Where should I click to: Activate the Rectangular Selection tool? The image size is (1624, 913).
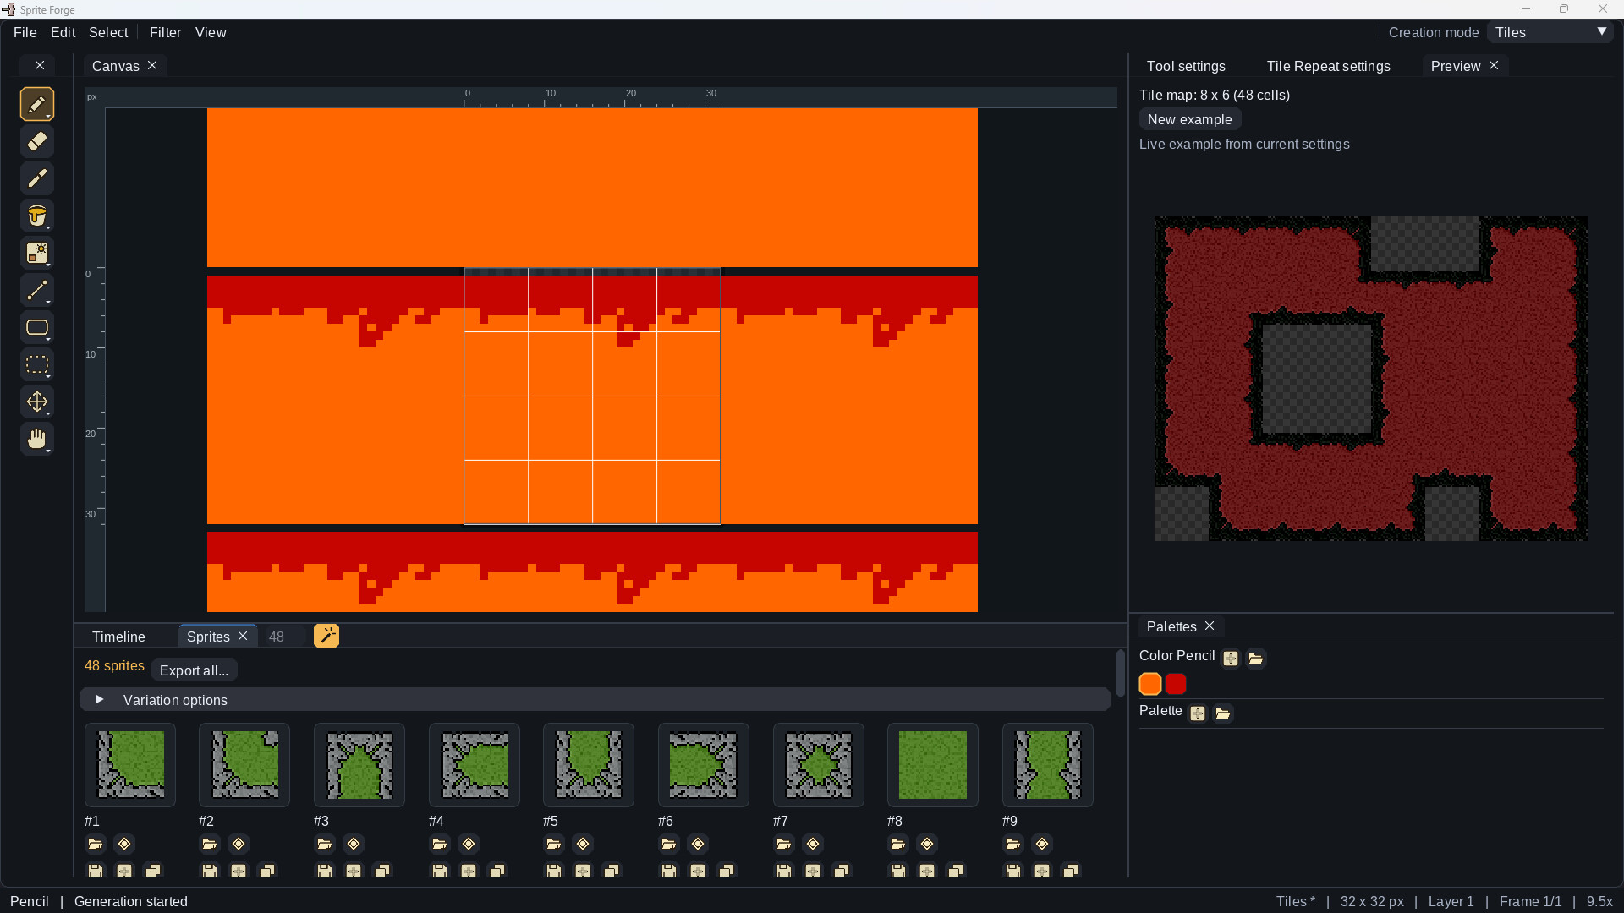pos(37,365)
